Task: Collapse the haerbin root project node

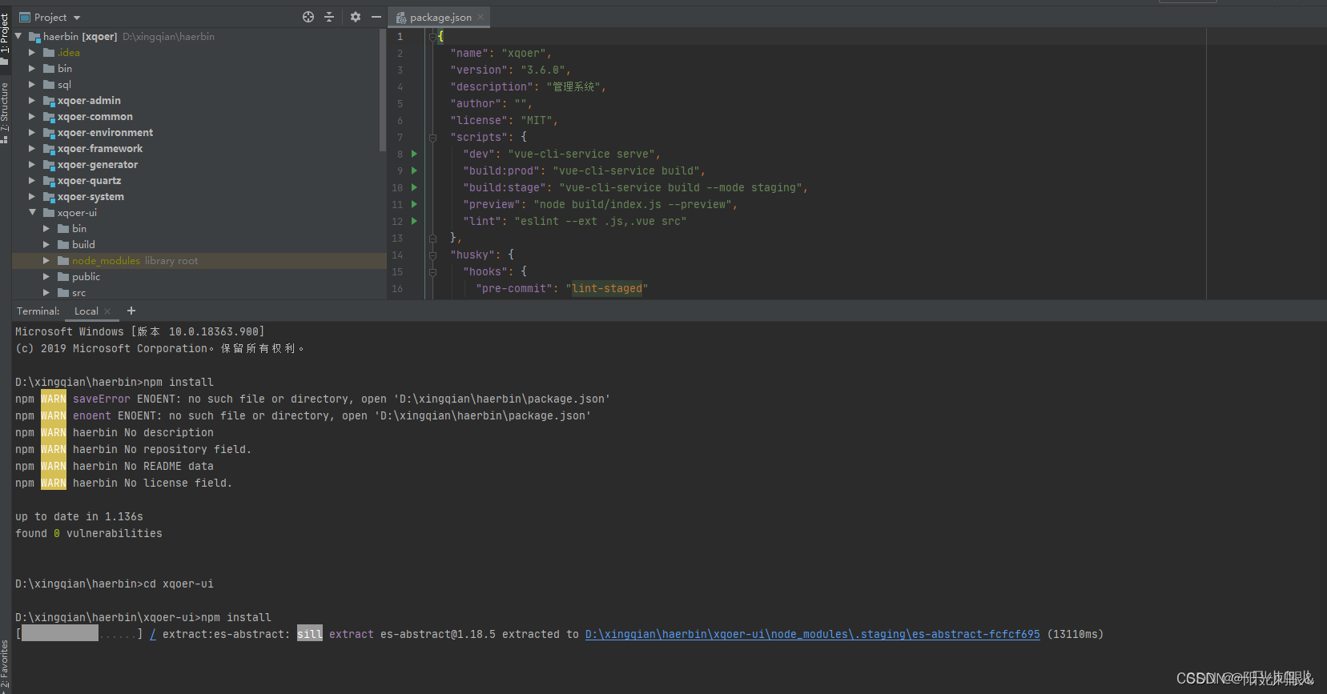Action: [18, 36]
